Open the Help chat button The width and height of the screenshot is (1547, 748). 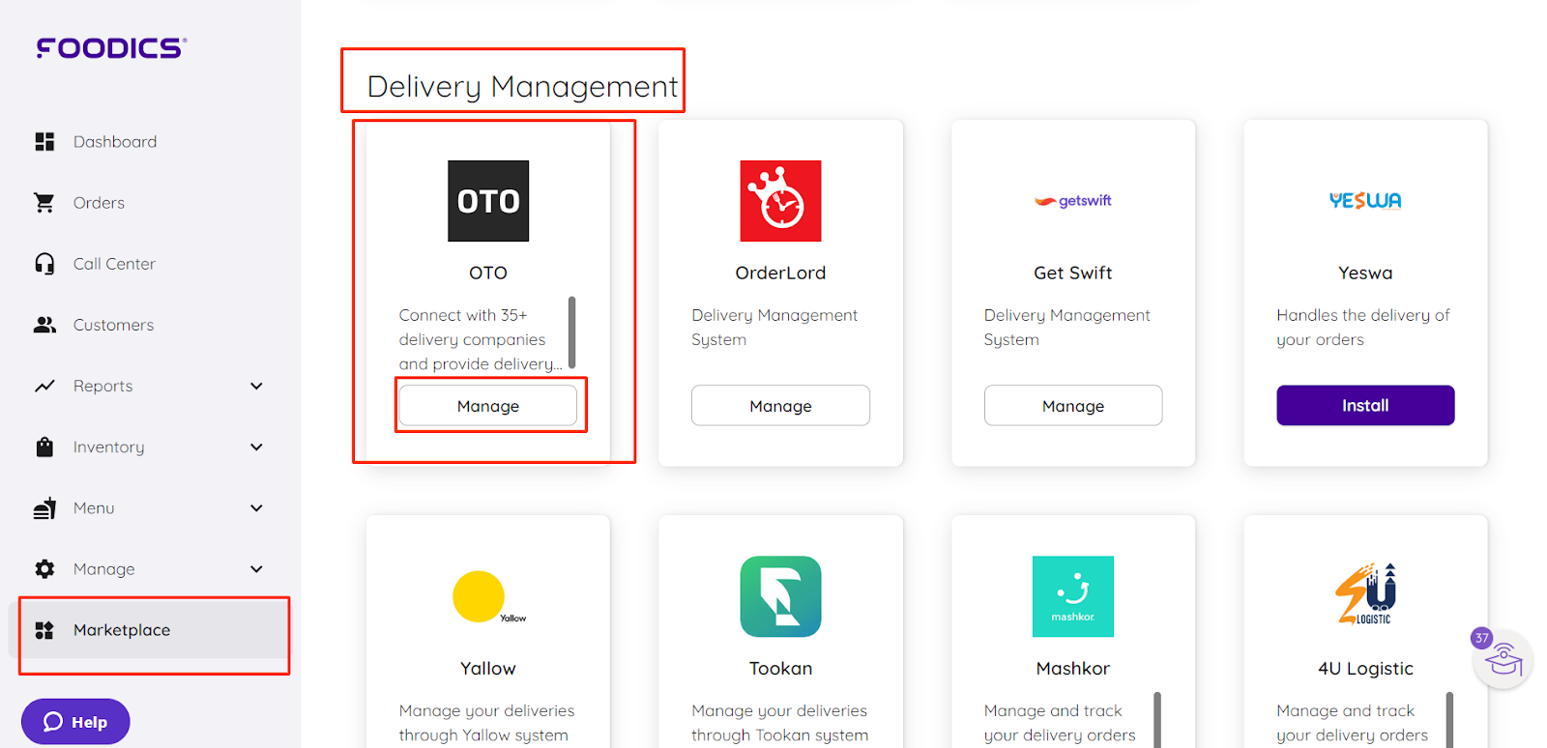pos(75,722)
